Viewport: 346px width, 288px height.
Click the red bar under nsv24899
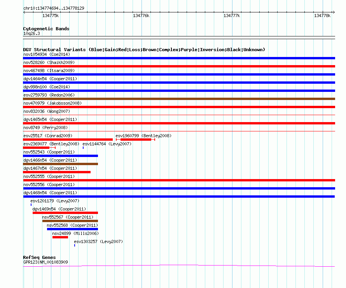60,237
